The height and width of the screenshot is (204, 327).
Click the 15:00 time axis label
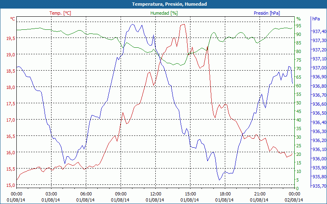pyautogui.click(x=190, y=194)
